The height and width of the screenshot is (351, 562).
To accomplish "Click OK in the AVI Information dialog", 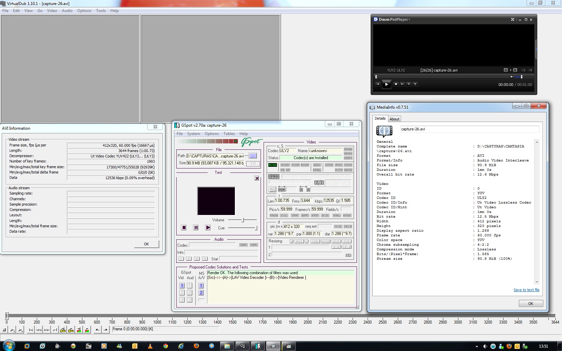I will [146, 244].
